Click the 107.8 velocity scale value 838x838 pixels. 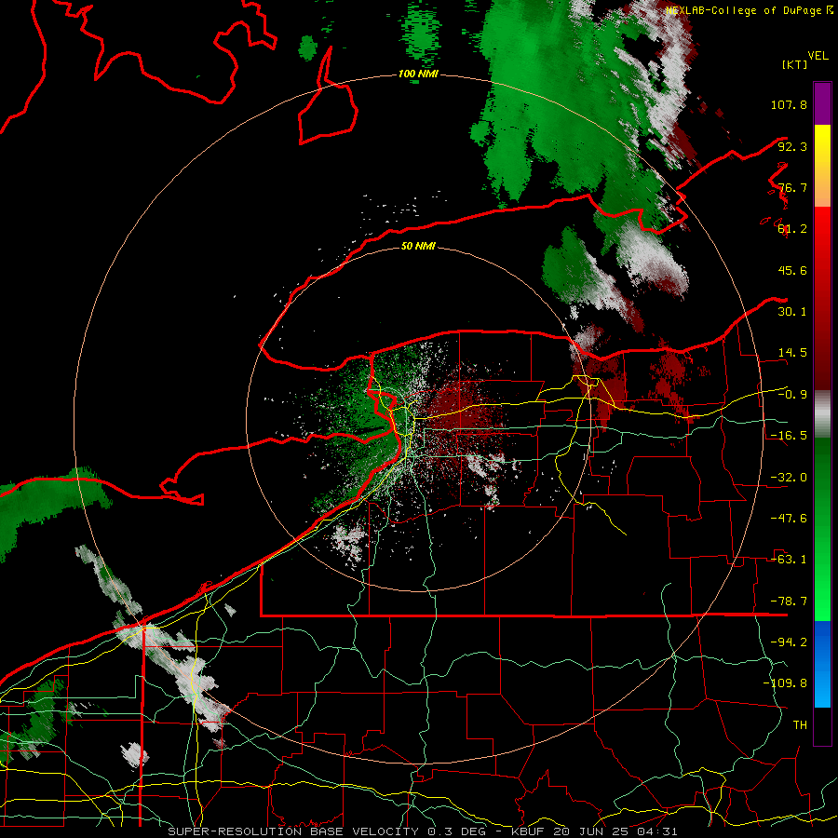pyautogui.click(x=789, y=104)
